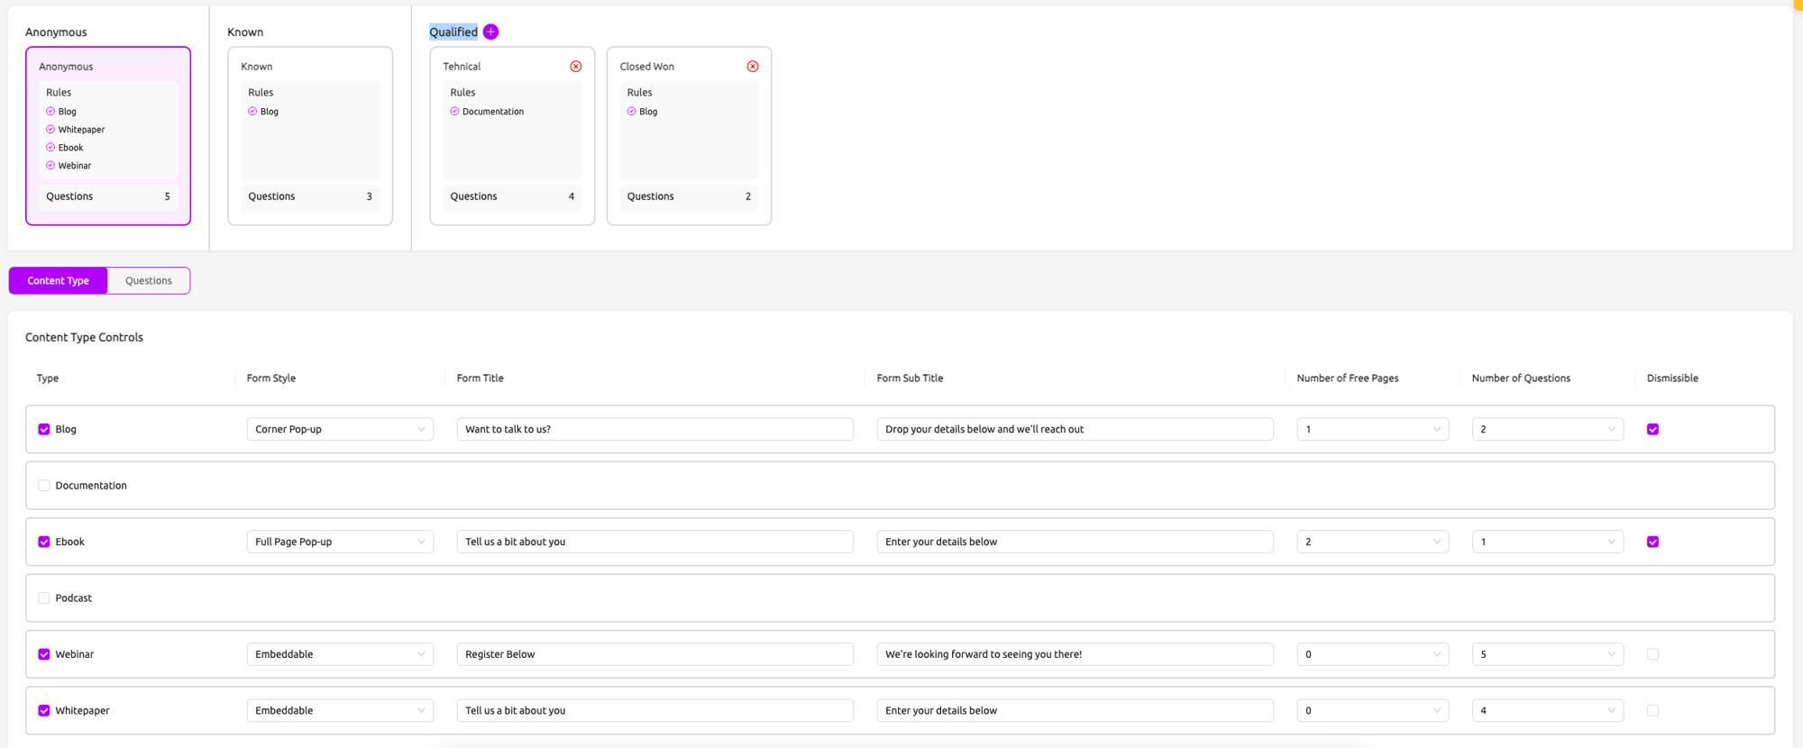Edit the Blog Form Sub Title field
This screenshot has width=1803, height=748.
[1075, 429]
